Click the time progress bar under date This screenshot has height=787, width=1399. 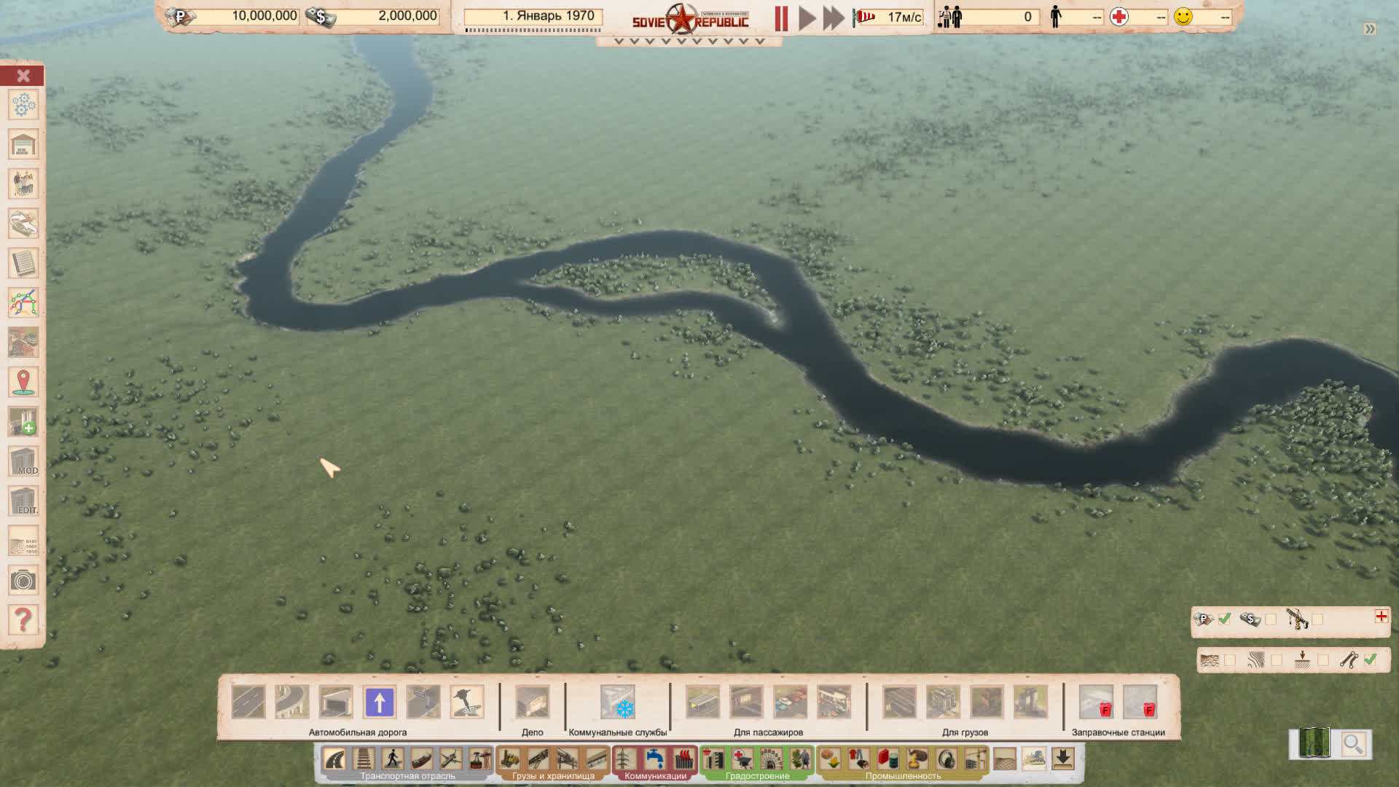tap(533, 31)
